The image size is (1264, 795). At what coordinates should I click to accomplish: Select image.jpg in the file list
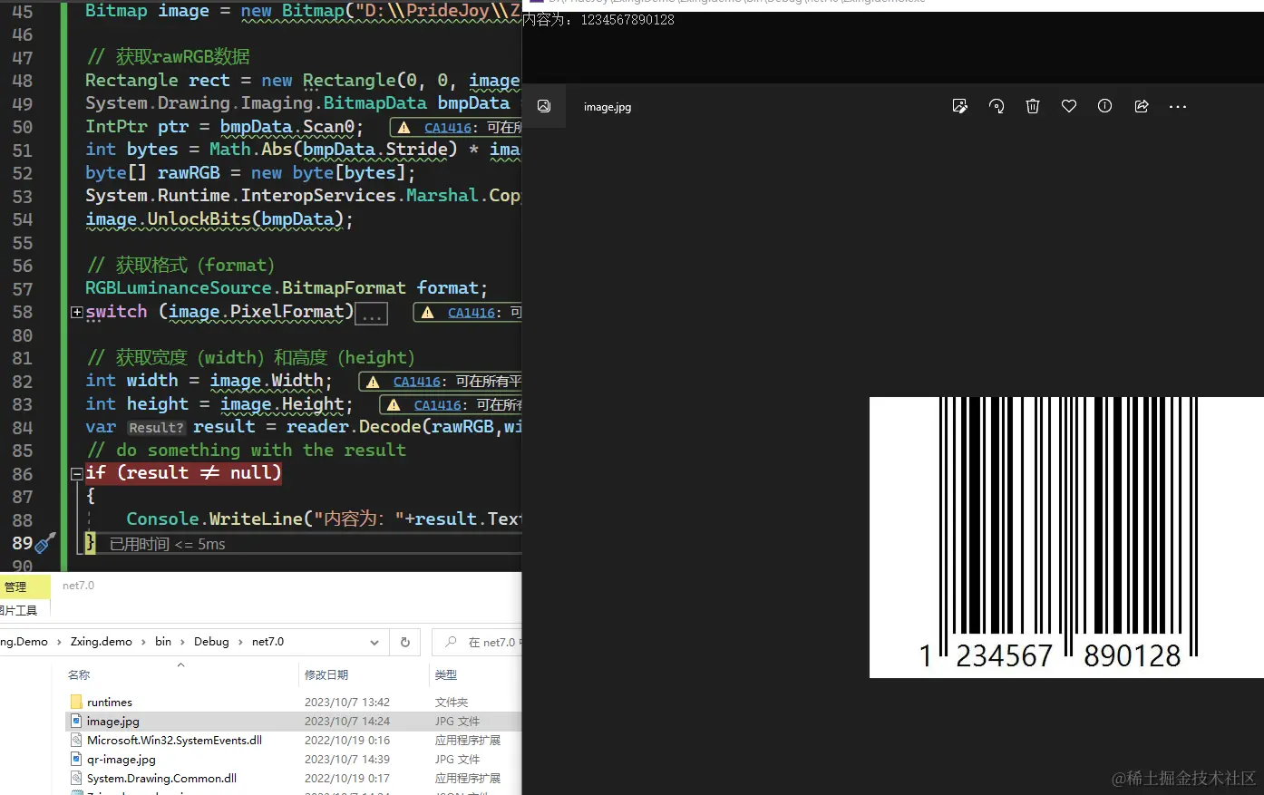(x=113, y=722)
